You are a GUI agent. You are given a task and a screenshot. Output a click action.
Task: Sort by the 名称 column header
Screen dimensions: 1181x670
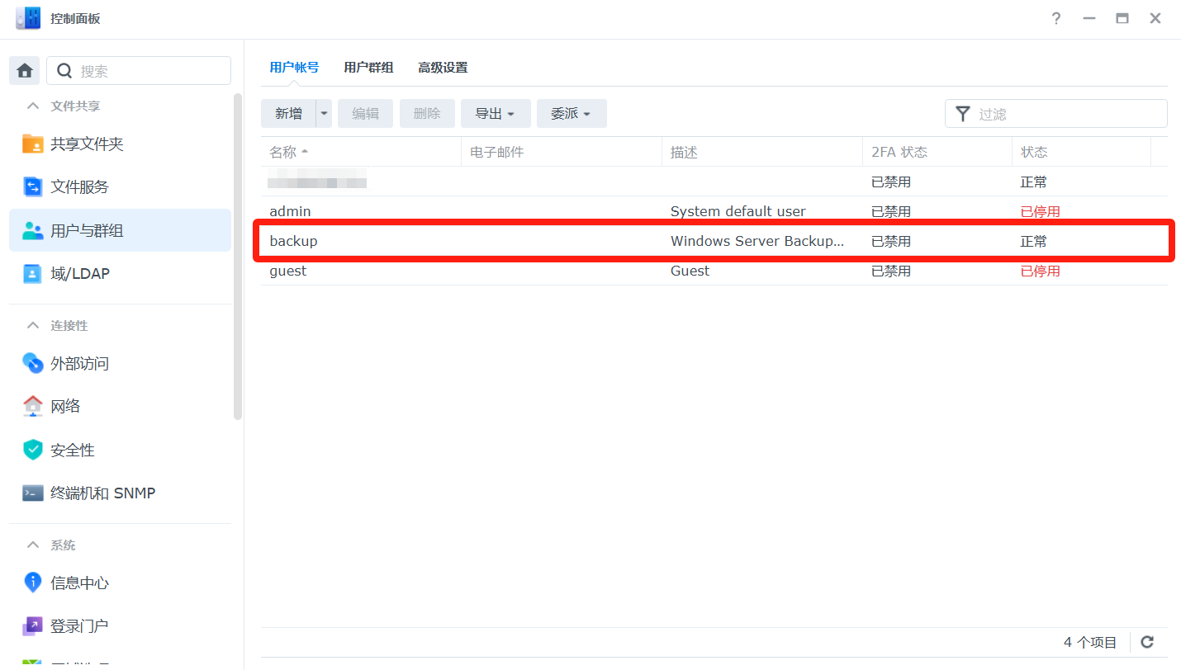click(283, 152)
